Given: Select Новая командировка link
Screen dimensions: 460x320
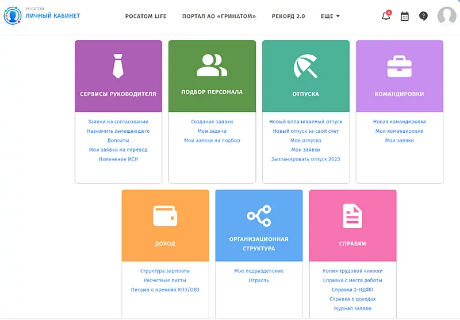Looking at the screenshot, I should (x=399, y=122).
